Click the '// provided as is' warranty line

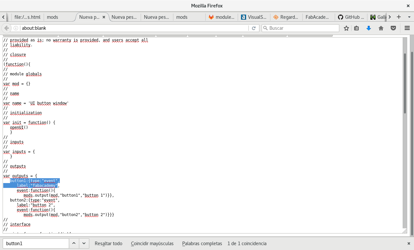(x=76, y=40)
